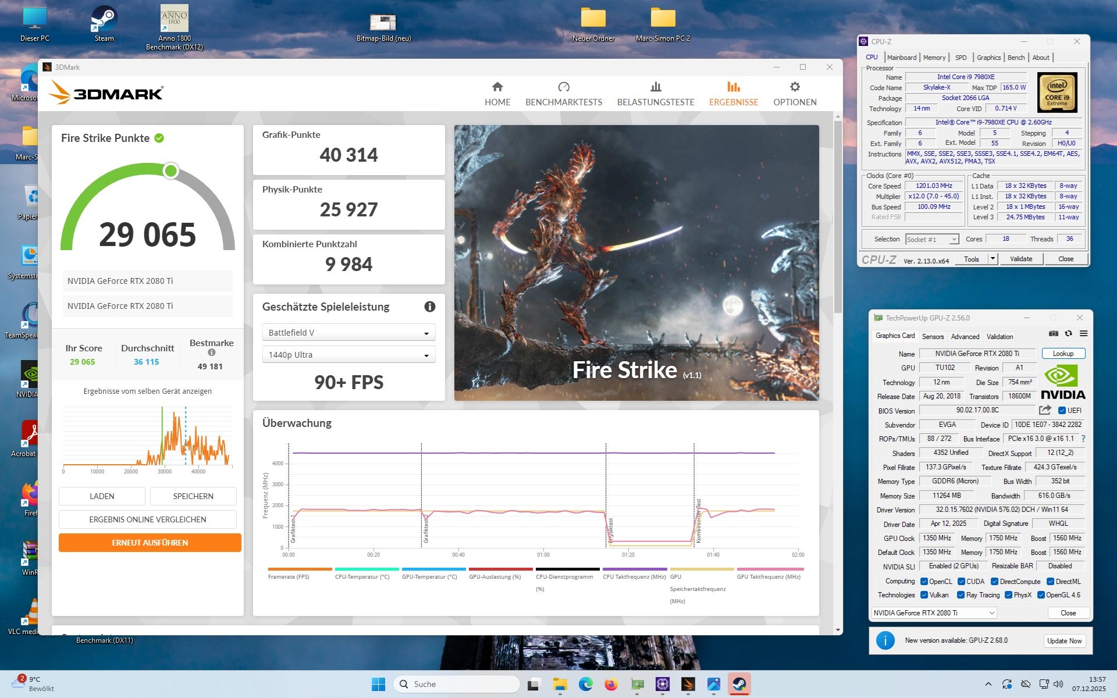
Task: Click the Lookup button in GPU-Z
Action: pos(1062,354)
